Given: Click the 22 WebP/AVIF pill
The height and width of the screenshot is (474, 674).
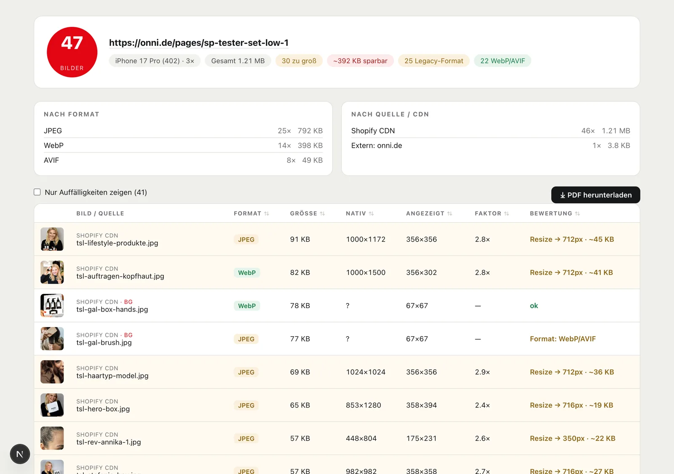Looking at the screenshot, I should (503, 61).
